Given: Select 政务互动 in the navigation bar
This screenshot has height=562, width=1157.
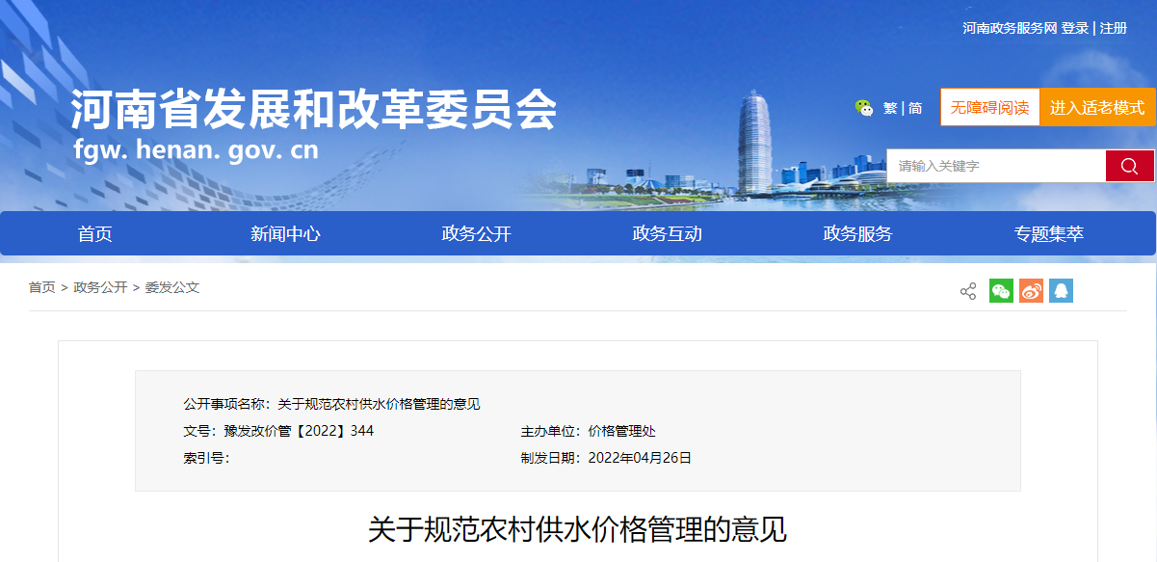Looking at the screenshot, I should [667, 234].
